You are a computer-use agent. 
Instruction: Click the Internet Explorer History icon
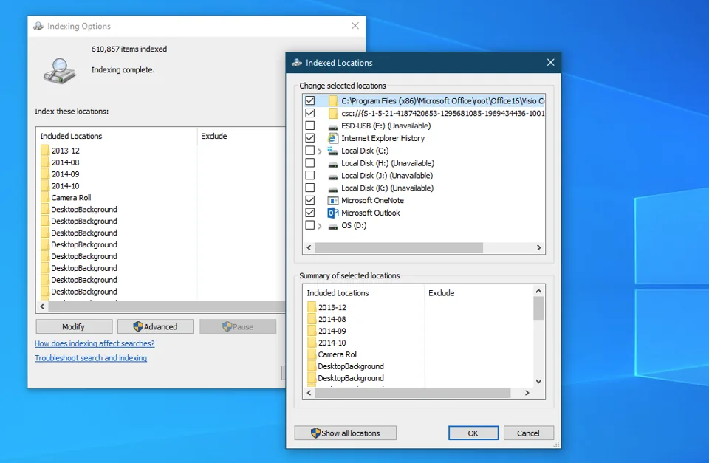(x=332, y=138)
